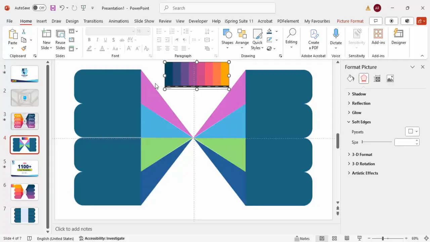The image size is (430, 242).
Task: Click the Save icon in title bar
Action: point(53,8)
